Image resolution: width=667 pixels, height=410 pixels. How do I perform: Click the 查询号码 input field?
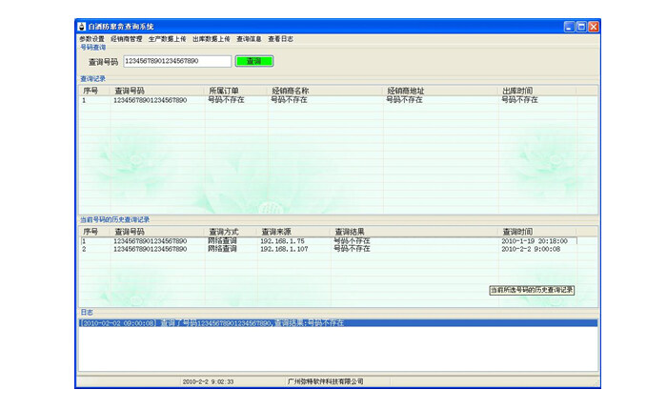coord(176,61)
